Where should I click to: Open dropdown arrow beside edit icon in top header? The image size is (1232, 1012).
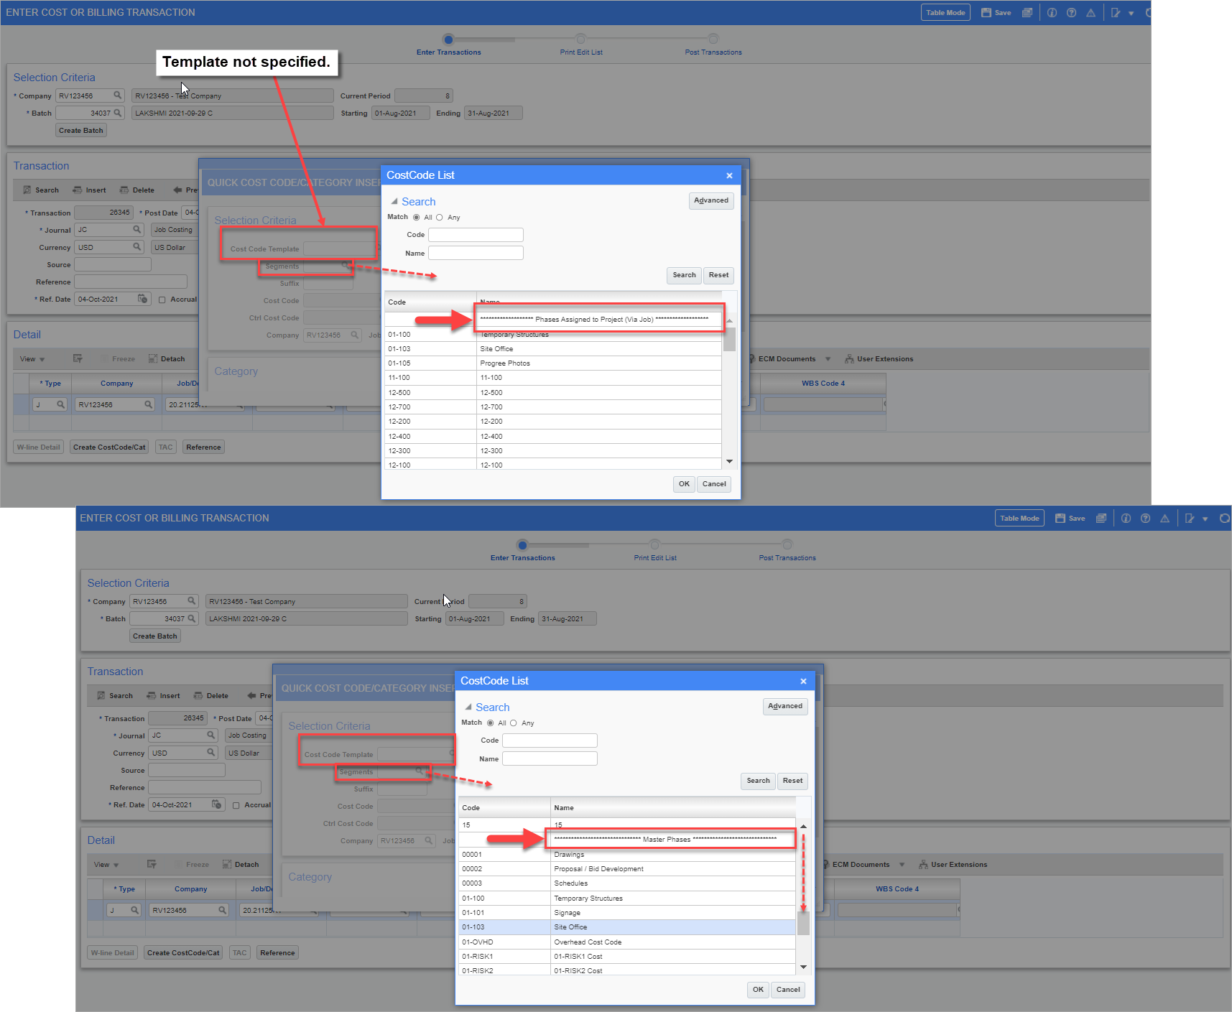pyautogui.click(x=1131, y=13)
